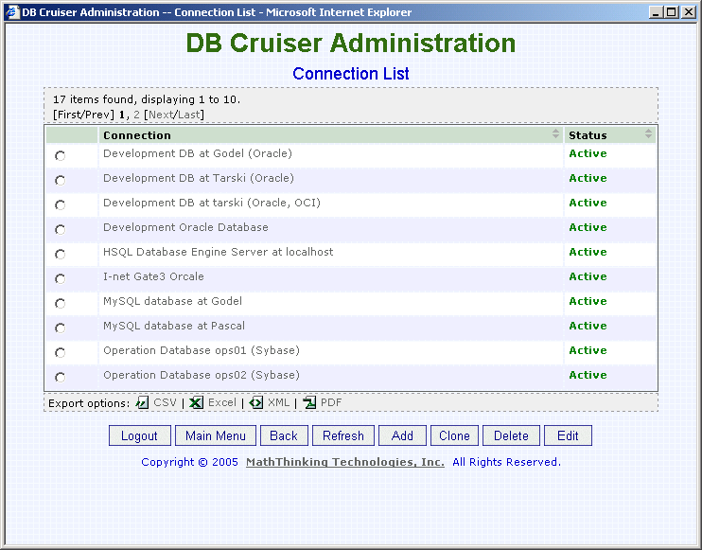Click the Logout button
Screen dimensions: 702x550
(140, 435)
